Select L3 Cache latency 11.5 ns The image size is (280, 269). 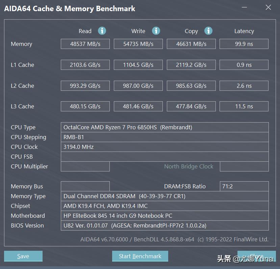pos(244,106)
